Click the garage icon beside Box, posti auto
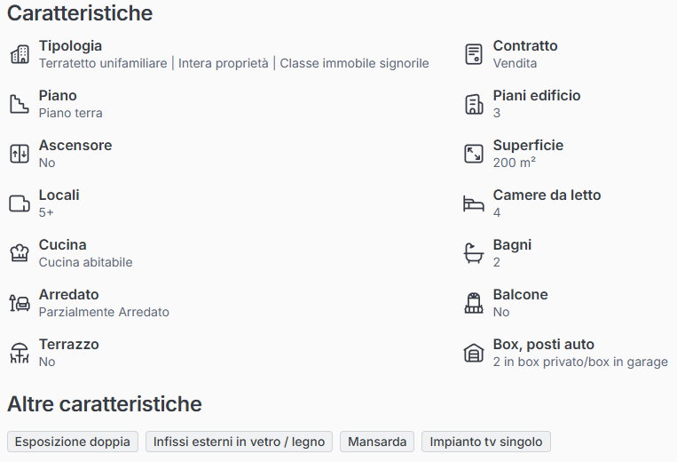 click(474, 353)
